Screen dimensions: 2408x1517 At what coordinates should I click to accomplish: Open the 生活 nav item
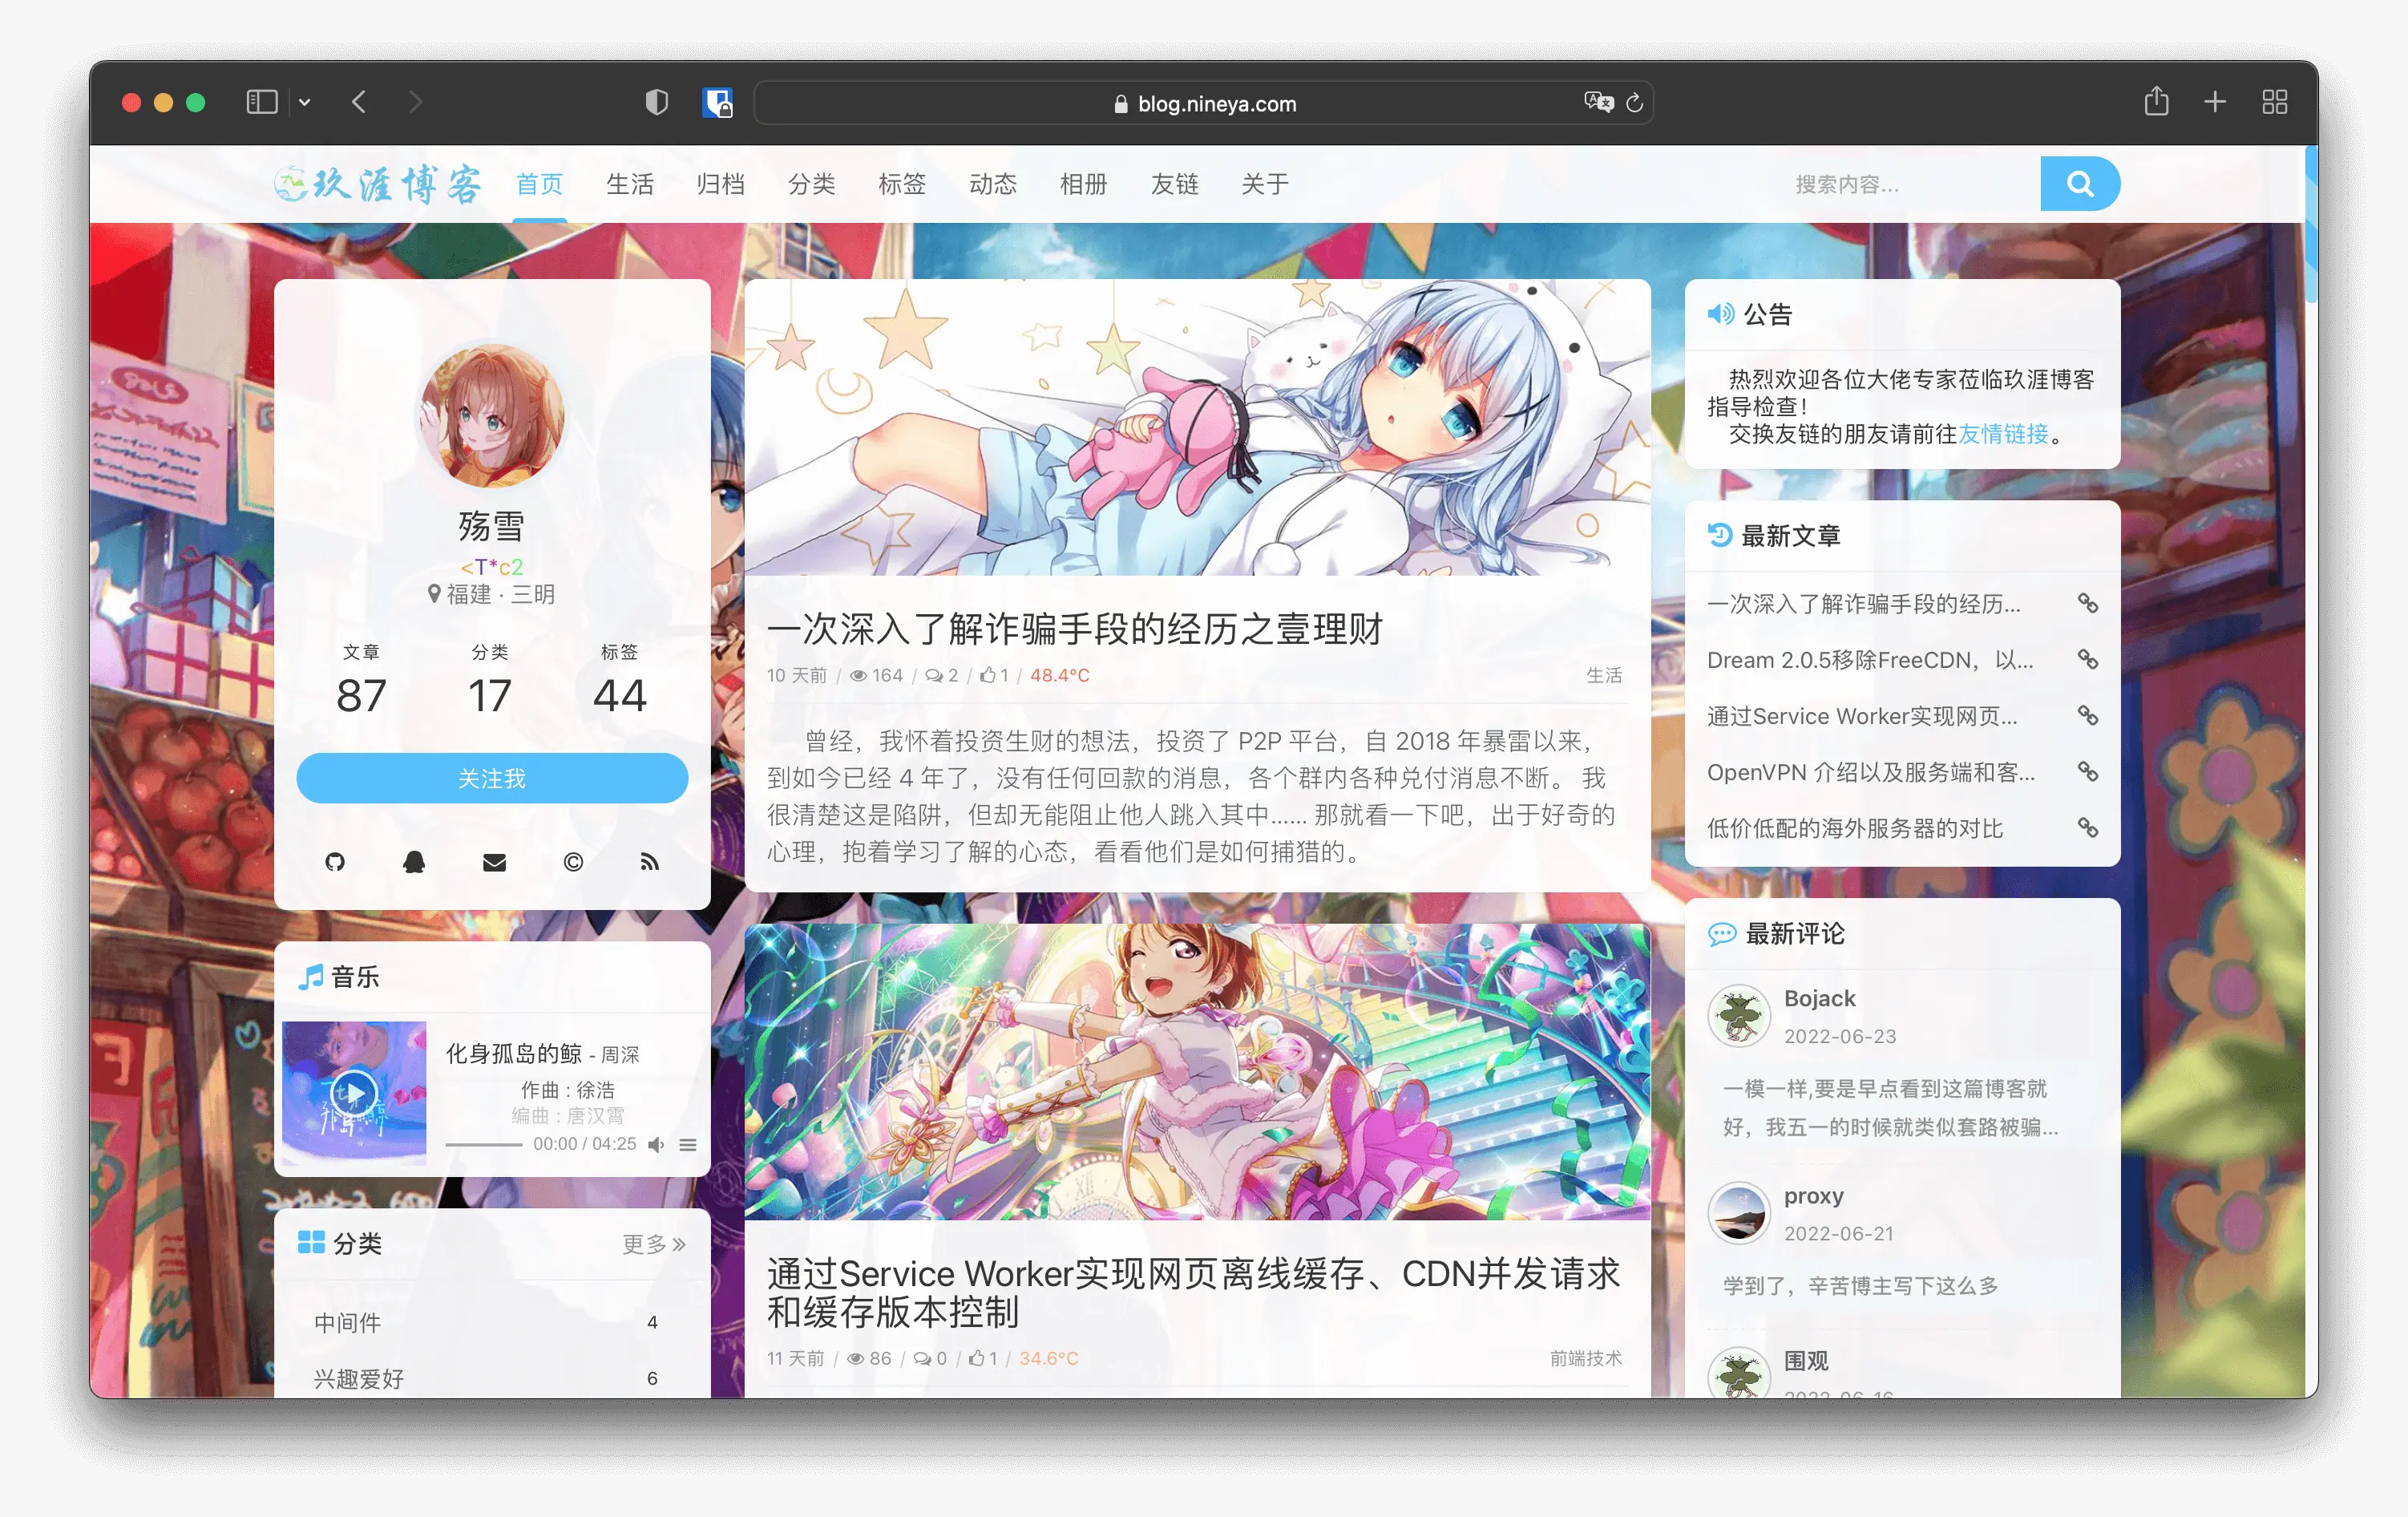[x=630, y=184]
